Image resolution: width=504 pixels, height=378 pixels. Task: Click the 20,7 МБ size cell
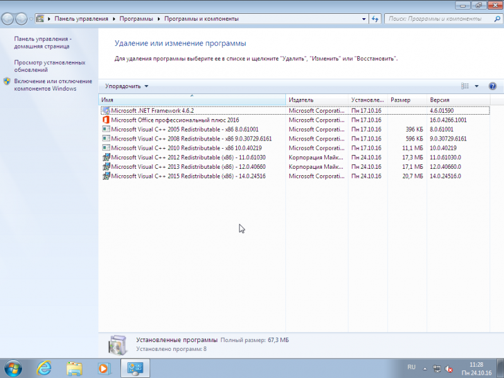413,176
